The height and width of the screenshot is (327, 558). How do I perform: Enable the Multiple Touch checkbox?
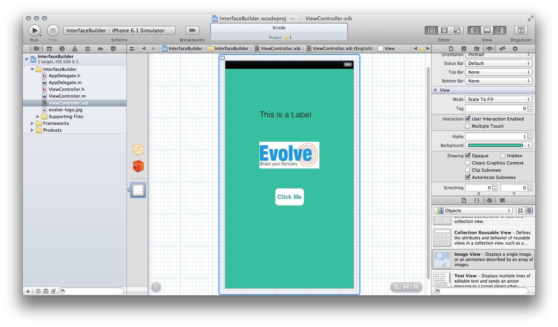pos(468,126)
